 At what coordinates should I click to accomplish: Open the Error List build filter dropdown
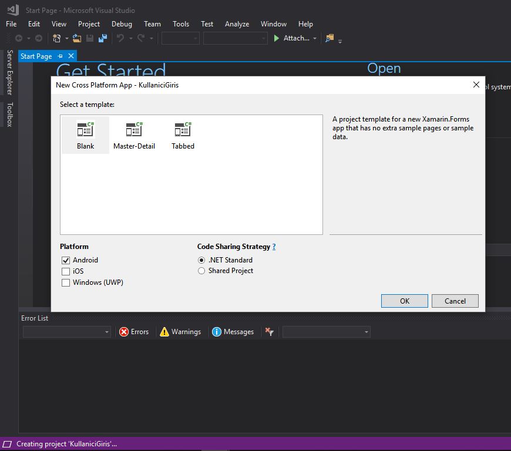point(326,332)
